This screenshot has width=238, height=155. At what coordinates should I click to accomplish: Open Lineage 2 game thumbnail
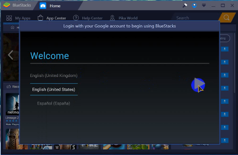12,104
